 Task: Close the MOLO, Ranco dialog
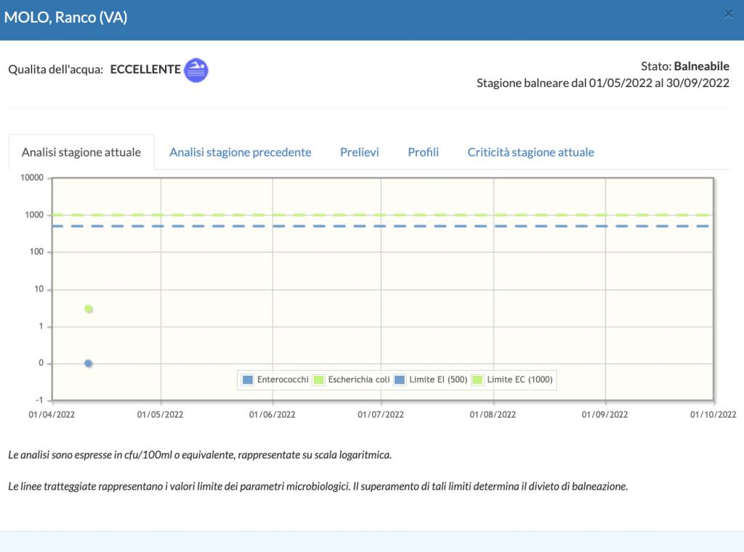pyautogui.click(x=728, y=14)
